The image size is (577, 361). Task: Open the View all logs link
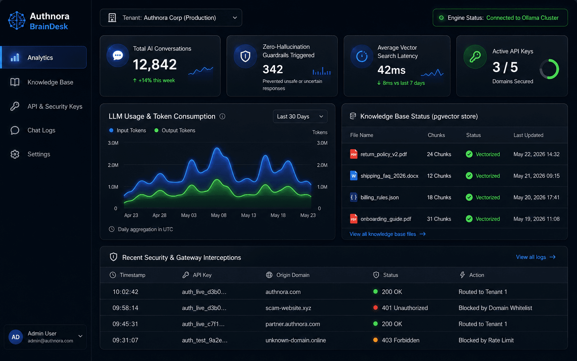tap(536, 257)
